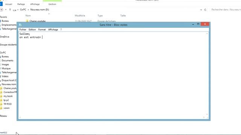Switch to the Affichage ribbon tab in Explorer

(x=35, y=4)
